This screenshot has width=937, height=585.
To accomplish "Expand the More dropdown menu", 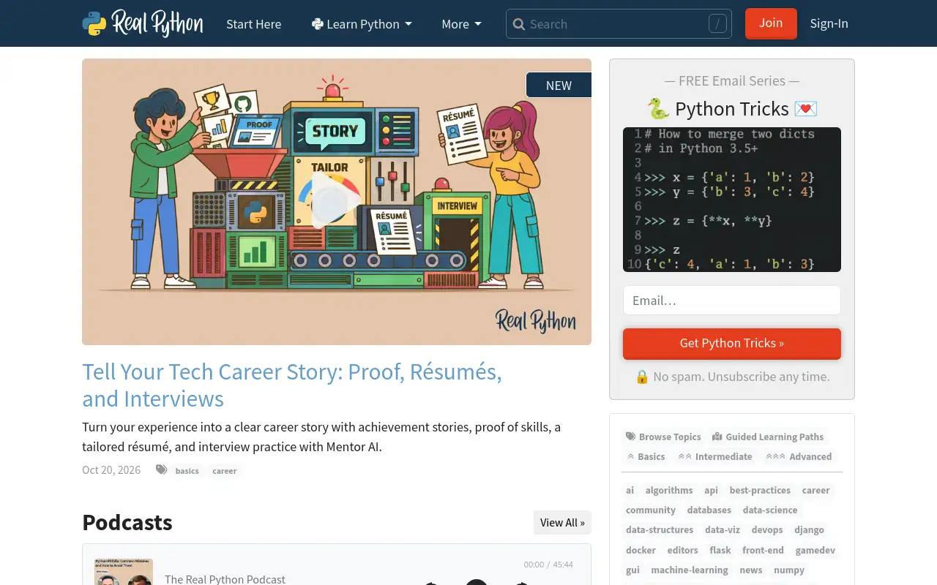I will [x=462, y=24].
